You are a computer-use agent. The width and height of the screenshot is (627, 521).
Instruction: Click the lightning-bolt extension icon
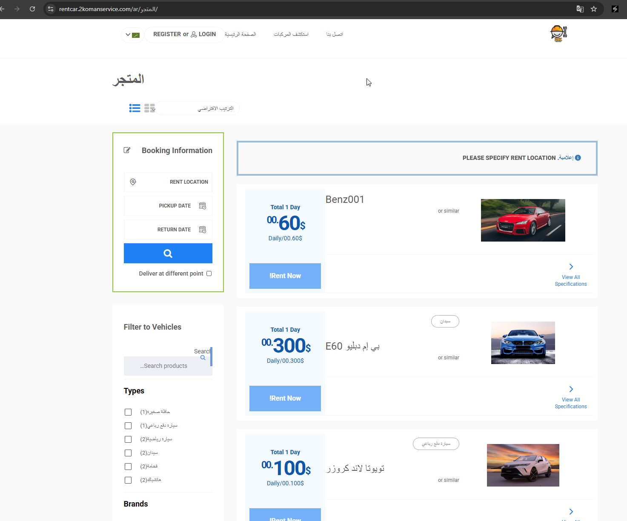coord(615,9)
